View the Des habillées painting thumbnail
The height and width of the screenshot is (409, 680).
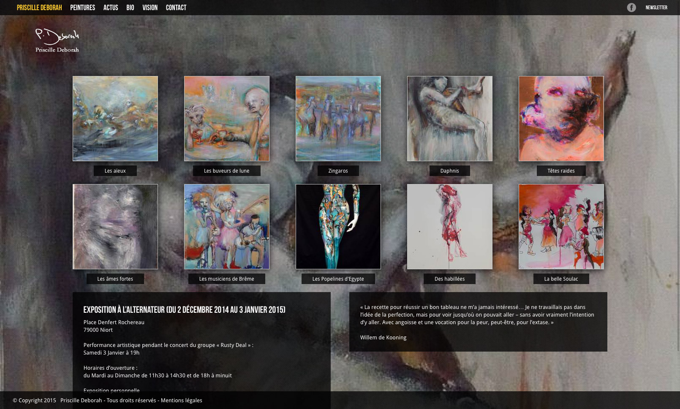tap(450, 227)
